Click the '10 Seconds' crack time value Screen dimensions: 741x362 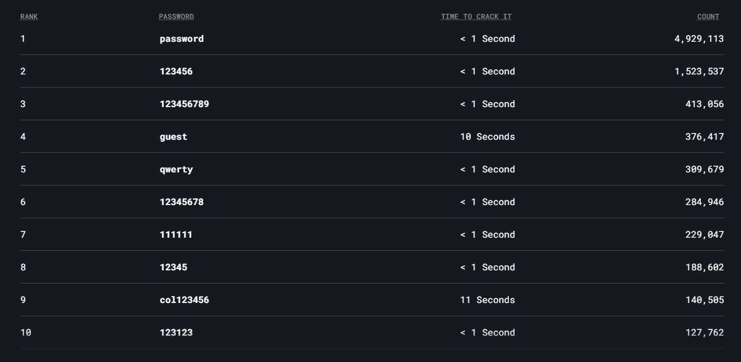pos(487,137)
